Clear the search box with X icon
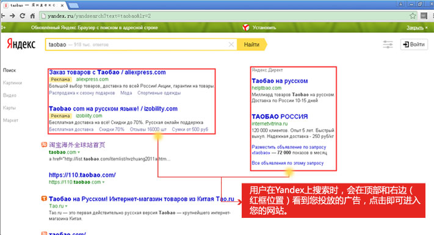434x235 pixels. tap(231, 45)
